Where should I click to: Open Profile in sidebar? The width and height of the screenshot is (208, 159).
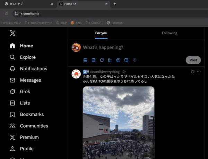(x=21, y=149)
